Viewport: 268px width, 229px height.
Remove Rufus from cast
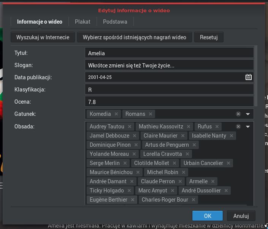tap(217, 127)
